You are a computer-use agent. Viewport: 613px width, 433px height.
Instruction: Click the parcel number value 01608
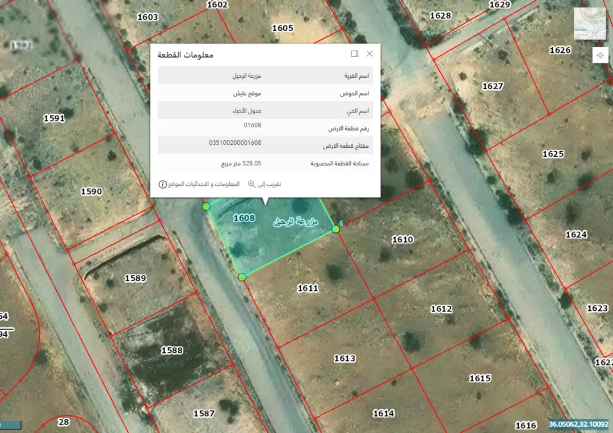253,125
